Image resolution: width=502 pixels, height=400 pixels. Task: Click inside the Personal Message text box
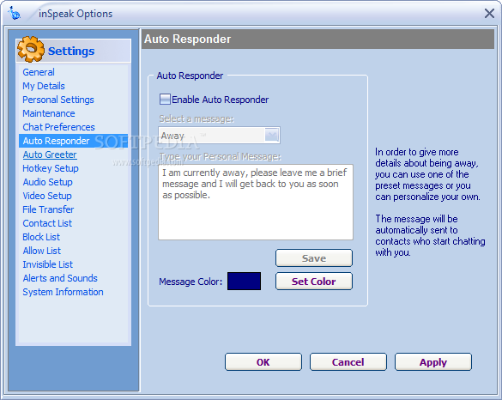[x=256, y=202]
